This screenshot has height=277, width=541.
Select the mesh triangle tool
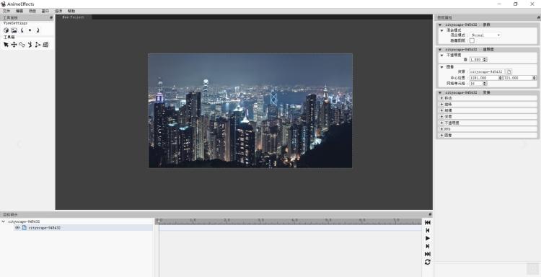[38, 45]
